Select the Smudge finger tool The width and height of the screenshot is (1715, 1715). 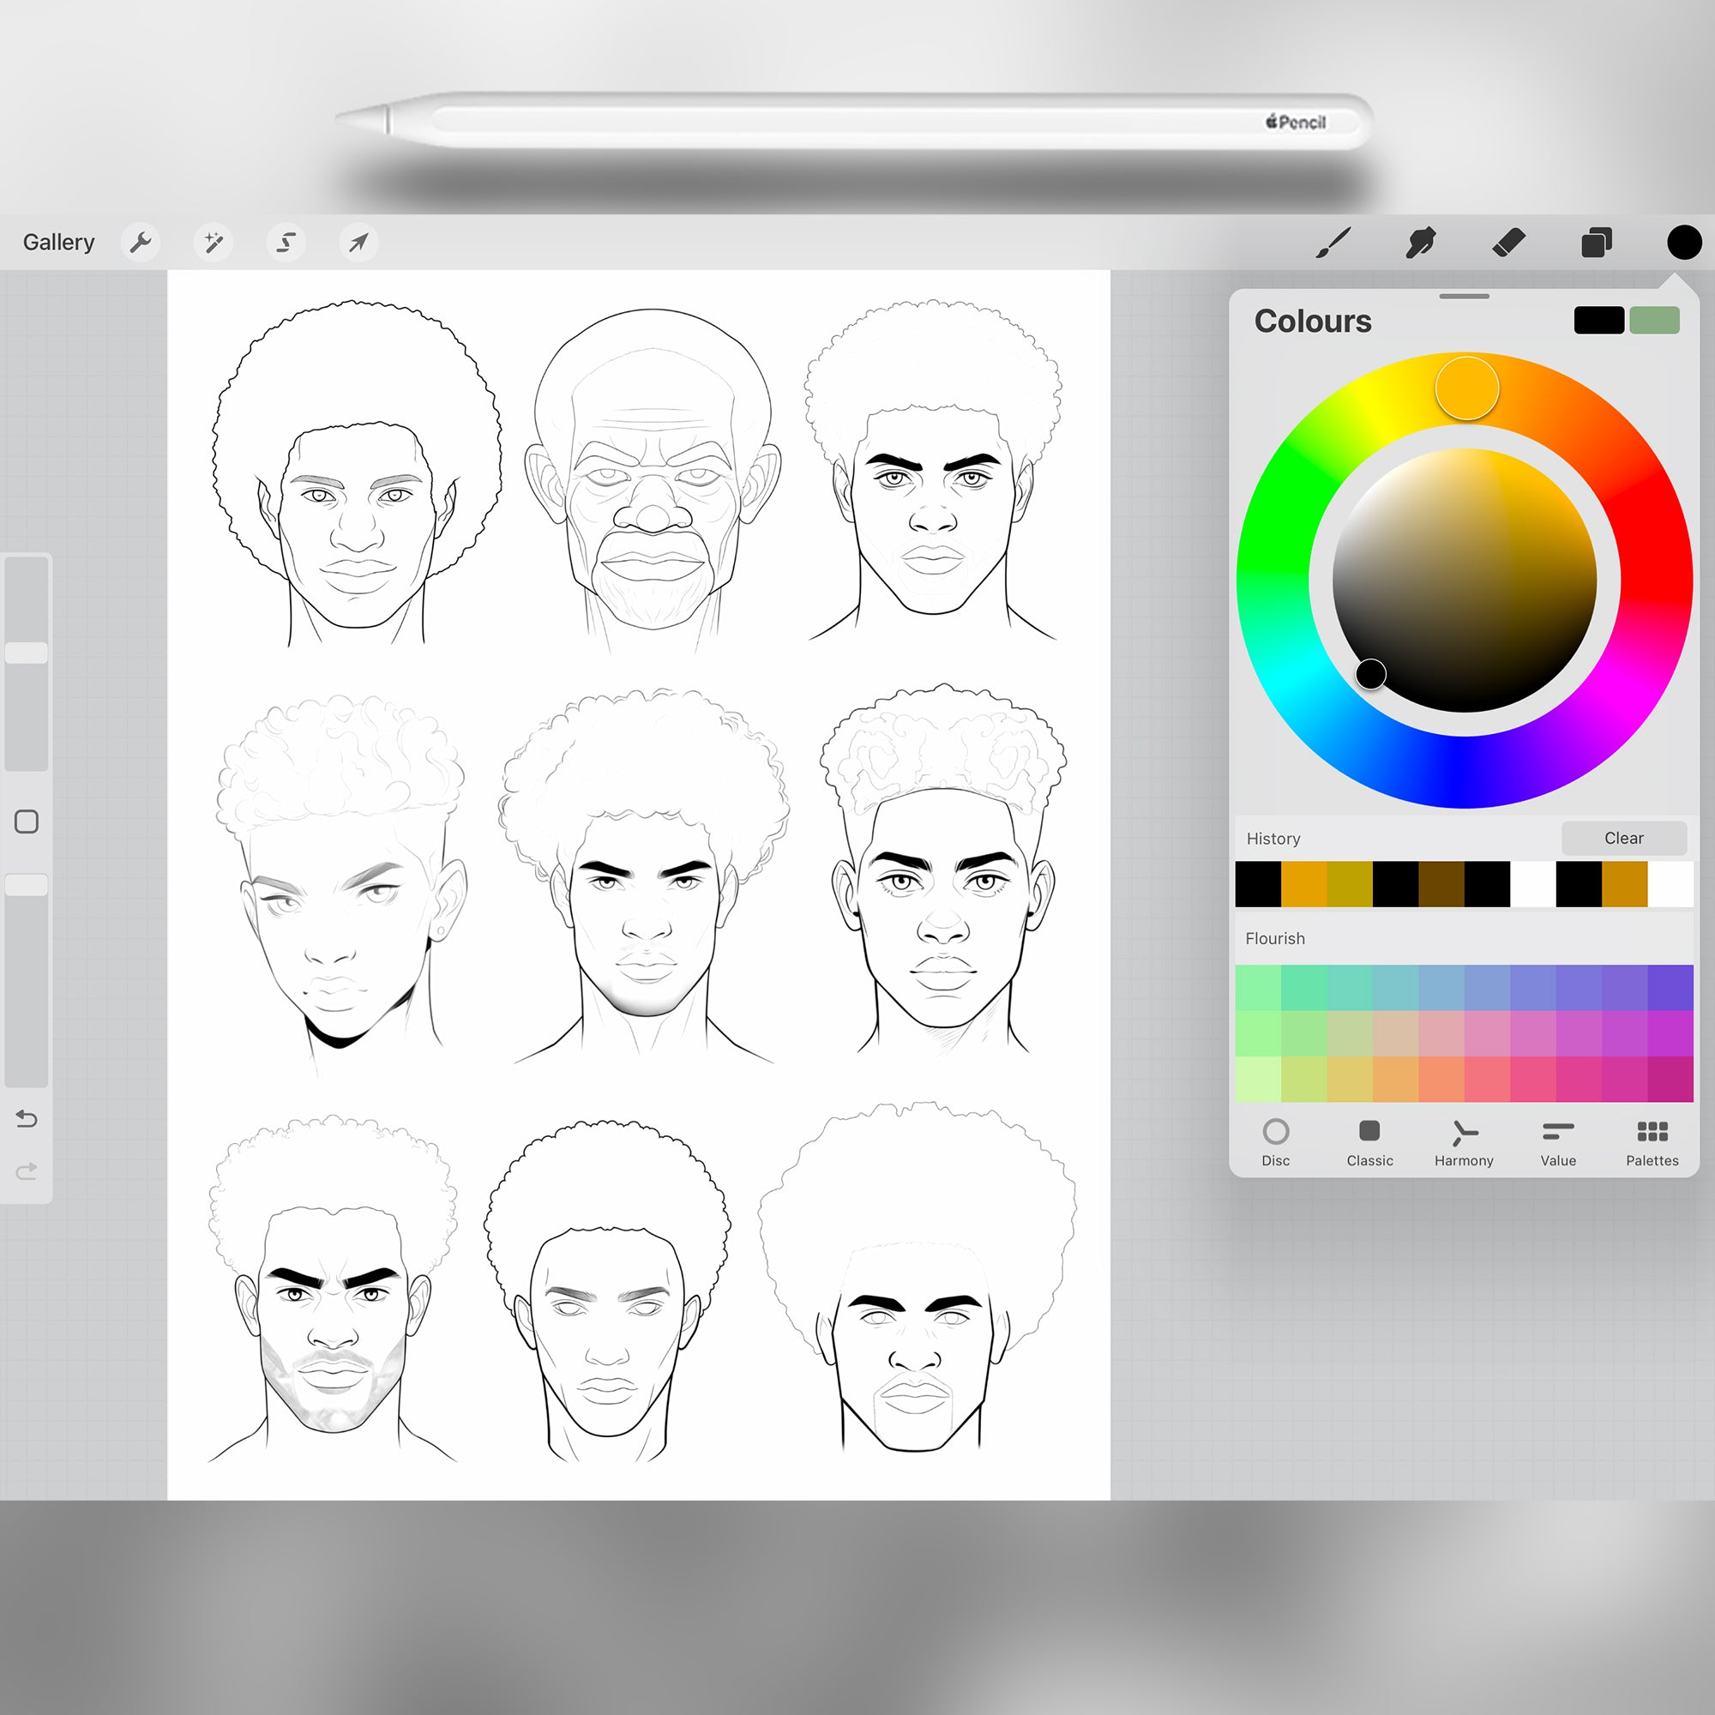tap(1420, 243)
